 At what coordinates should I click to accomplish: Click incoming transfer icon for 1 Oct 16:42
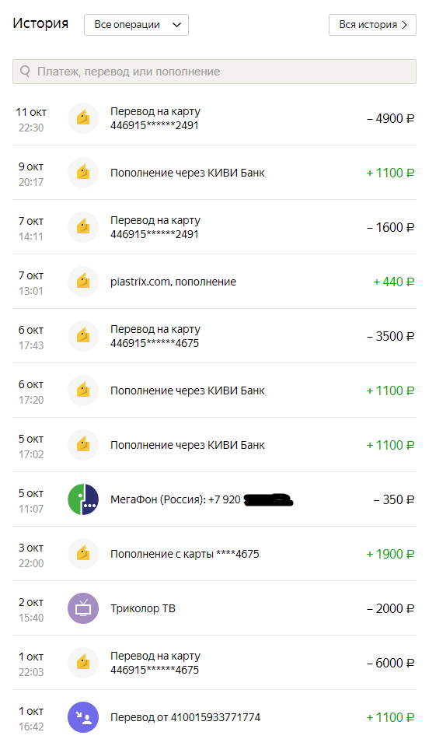coord(83,717)
